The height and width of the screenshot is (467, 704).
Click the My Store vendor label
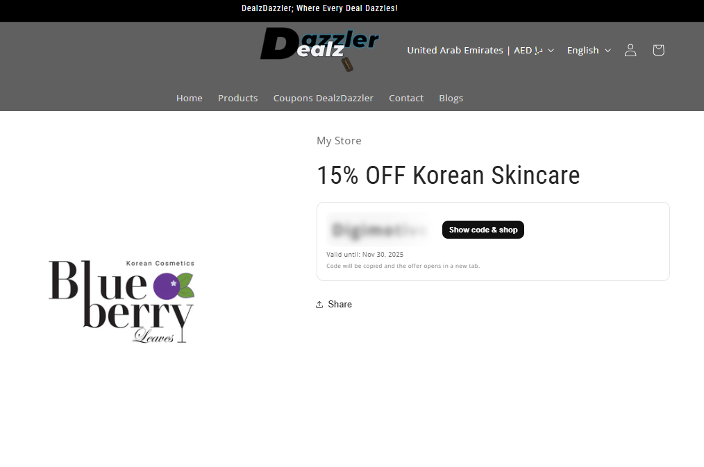[x=339, y=141]
